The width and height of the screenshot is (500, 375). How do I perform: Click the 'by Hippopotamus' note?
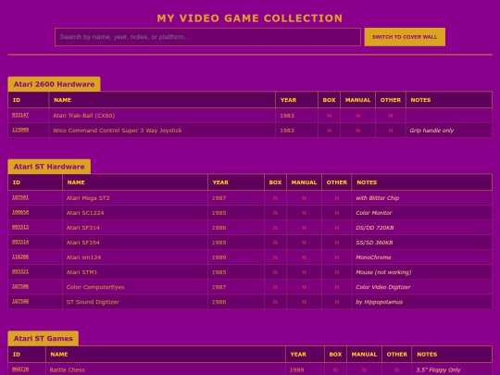379,302
